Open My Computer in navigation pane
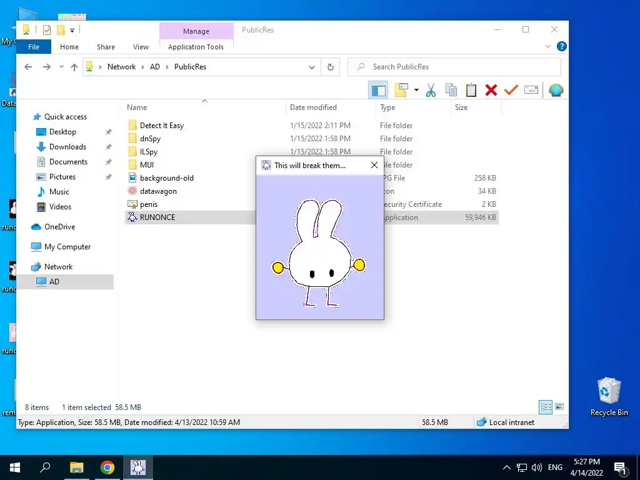 67,247
